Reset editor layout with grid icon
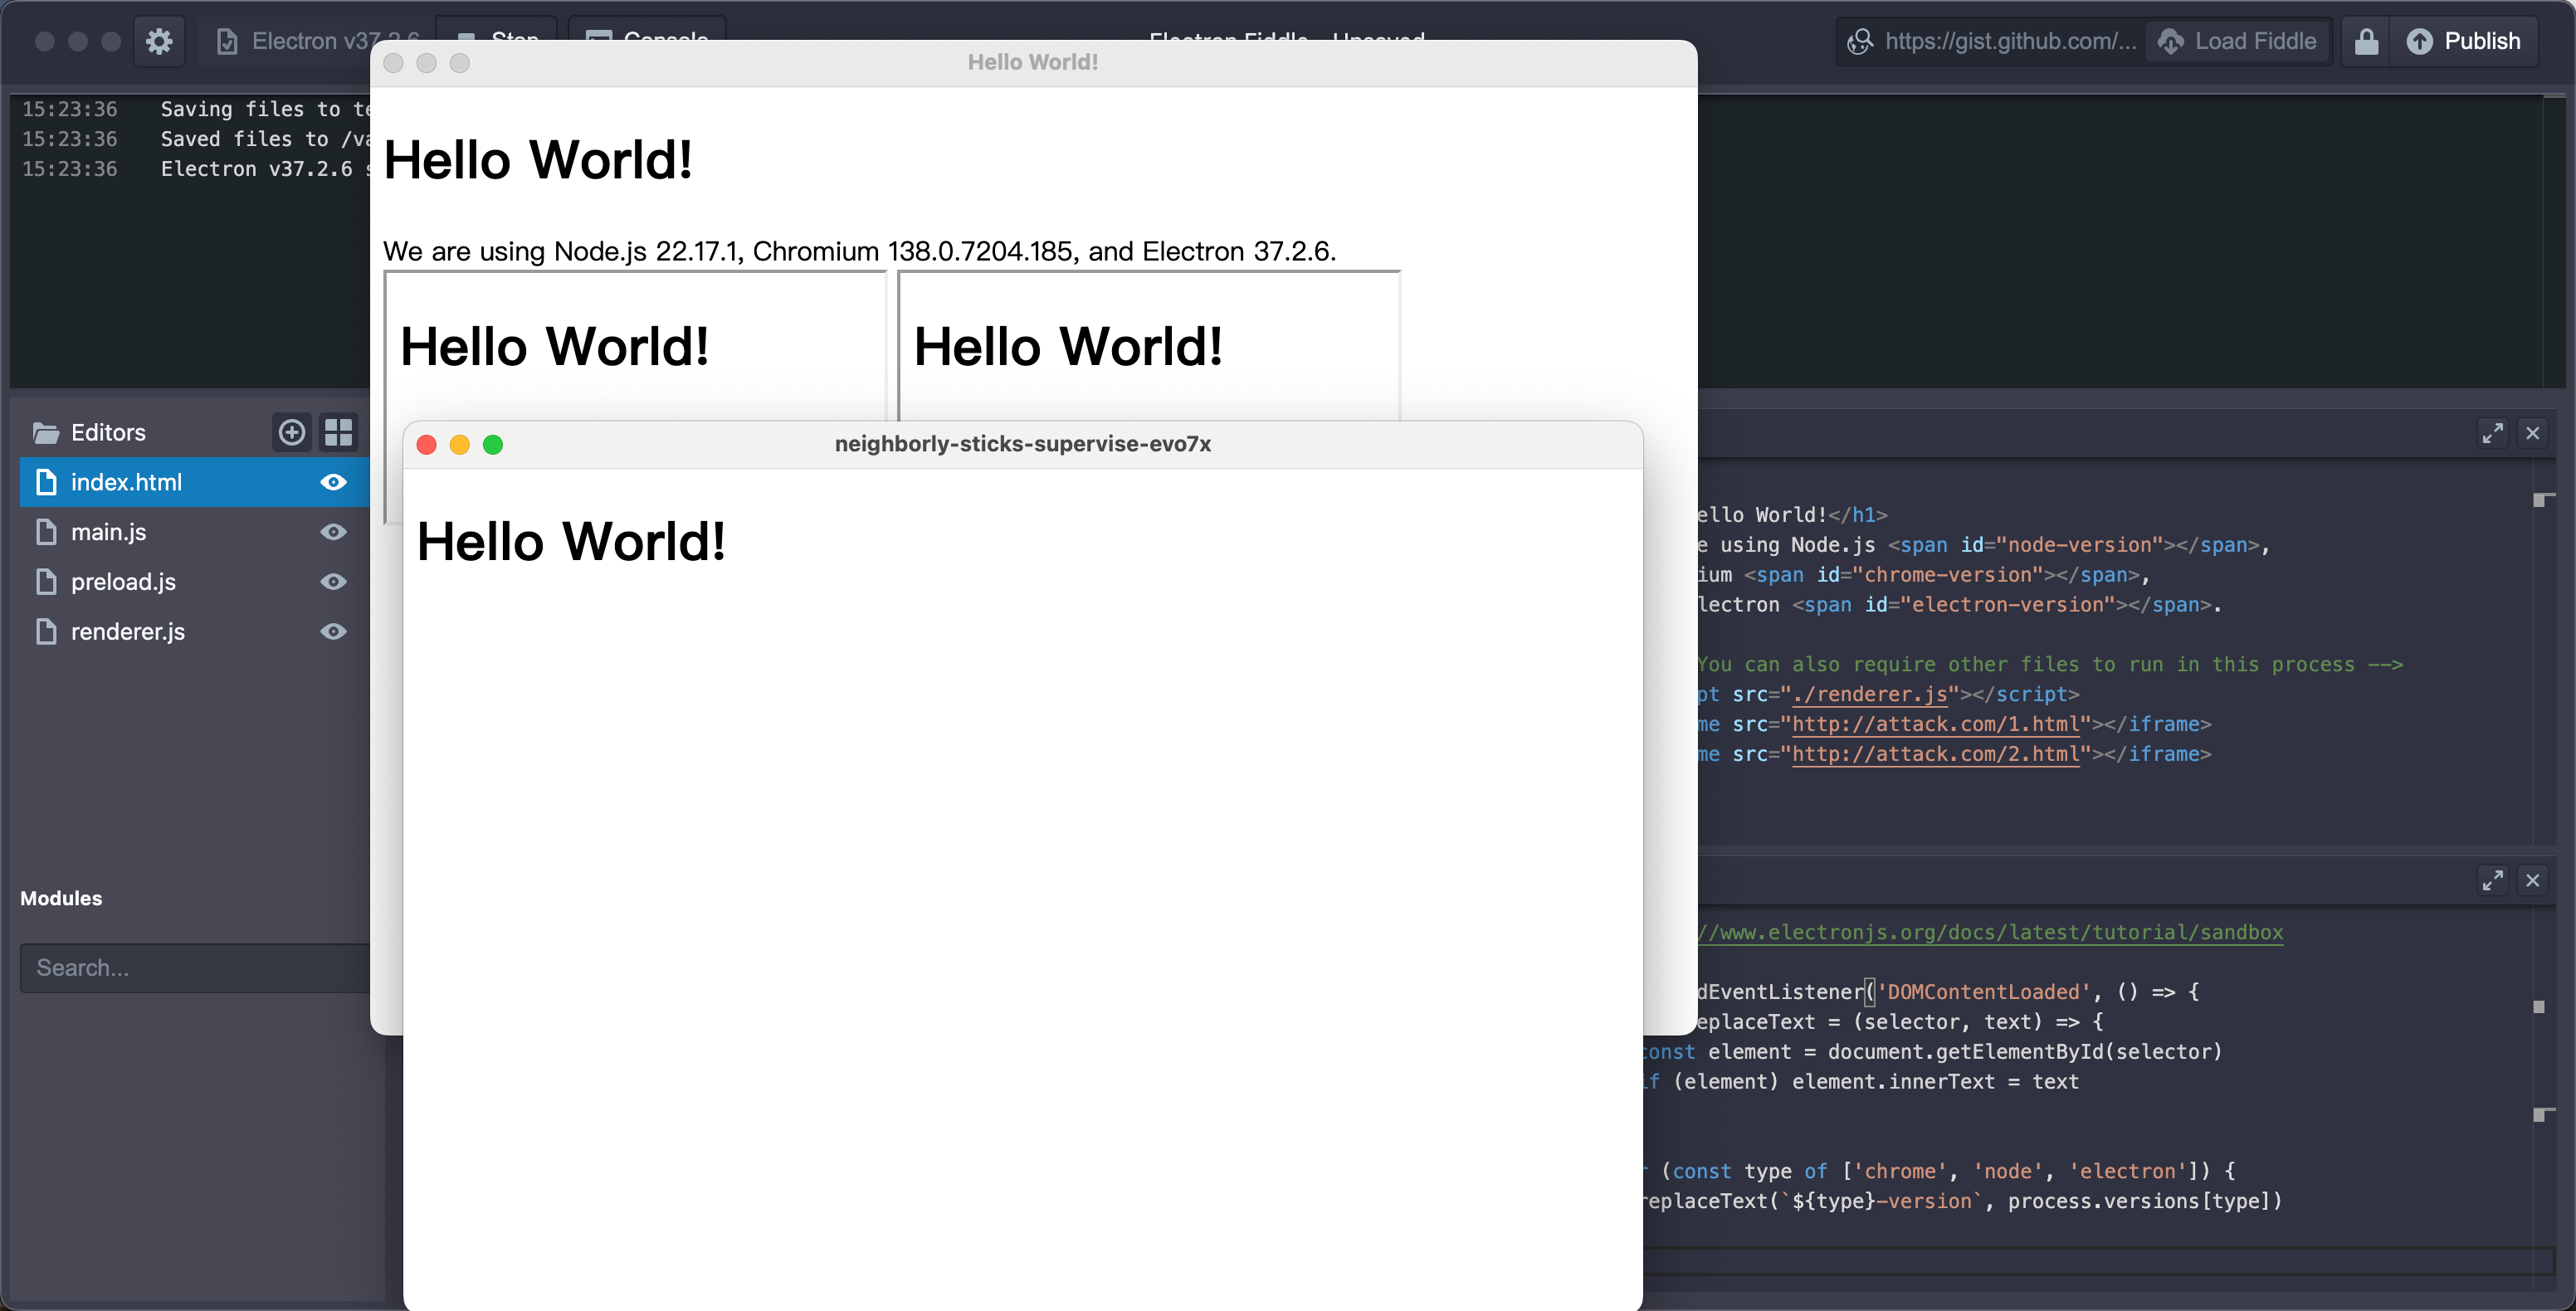Screen dimensions: 2576x1311 point(339,432)
